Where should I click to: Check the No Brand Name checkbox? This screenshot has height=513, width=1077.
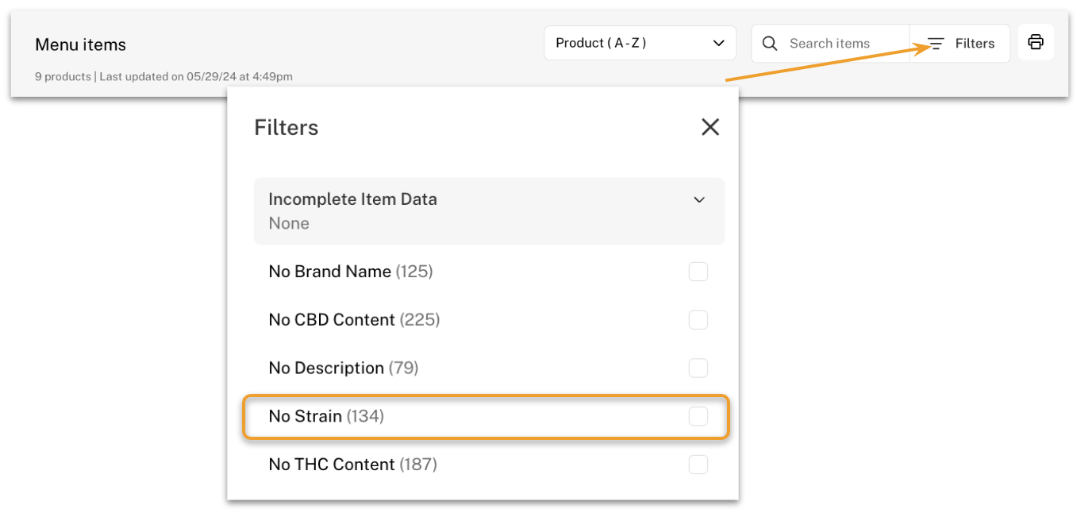coord(698,272)
